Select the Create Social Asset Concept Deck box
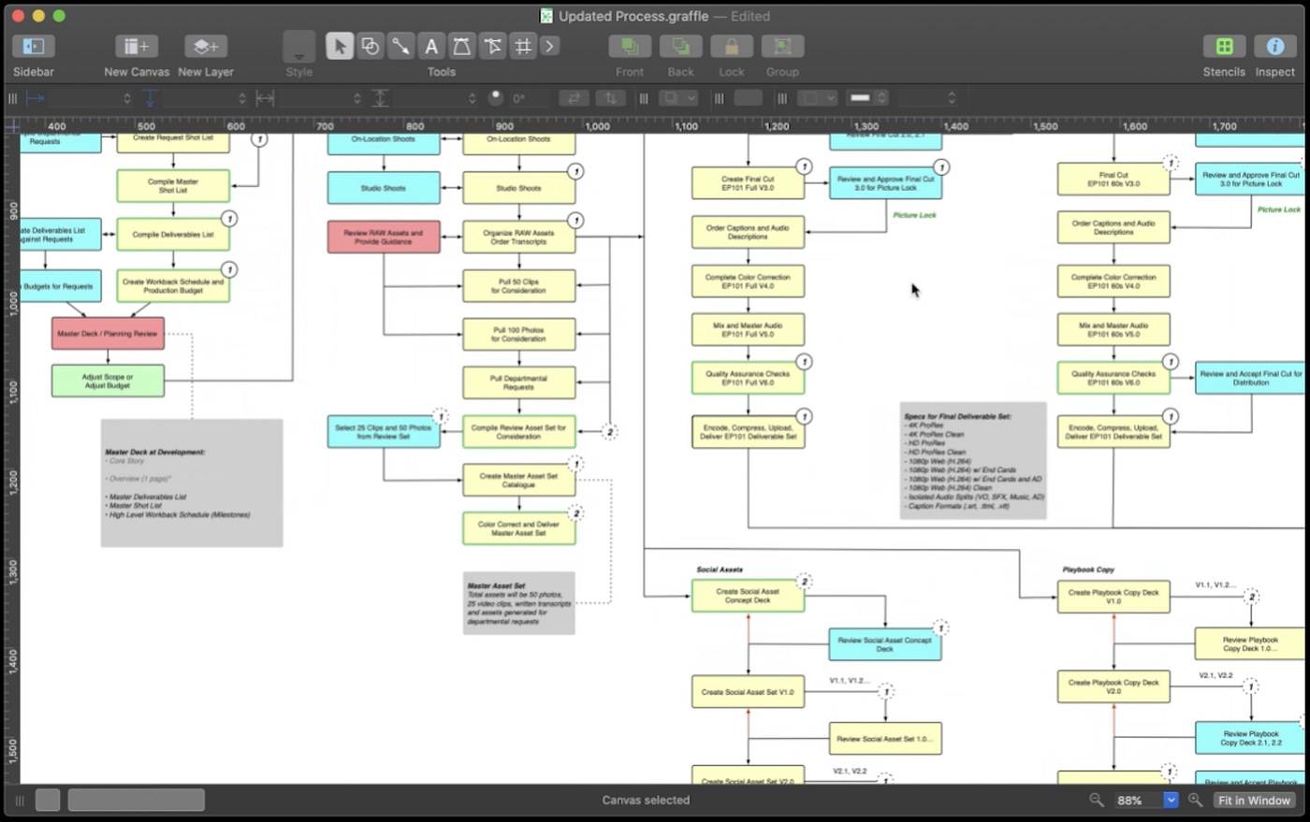 pyautogui.click(x=748, y=596)
